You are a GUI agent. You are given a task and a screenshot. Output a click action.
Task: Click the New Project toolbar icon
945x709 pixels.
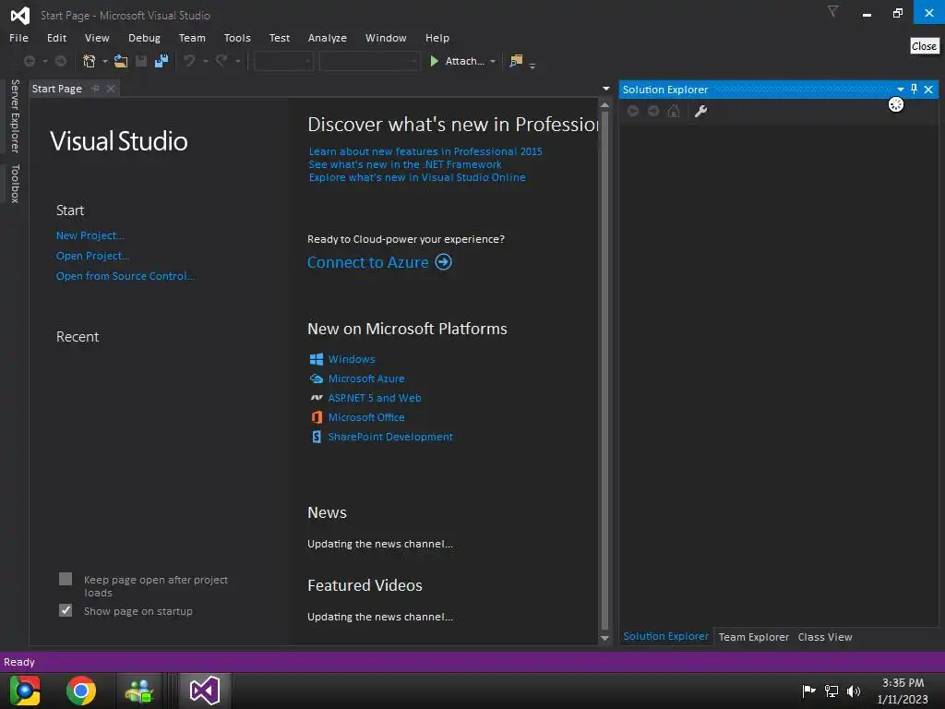90,61
